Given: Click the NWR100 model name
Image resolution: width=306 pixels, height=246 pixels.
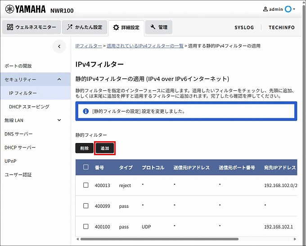Looking at the screenshot, I should tap(62, 10).
